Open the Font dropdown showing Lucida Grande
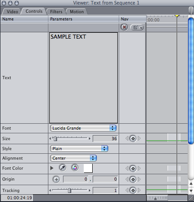The image size is (194, 202). [83, 128]
